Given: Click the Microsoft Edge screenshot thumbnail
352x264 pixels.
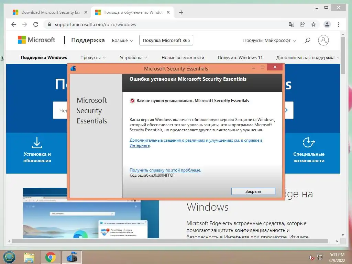Looking at the screenshot, I should (x=91, y=213).
